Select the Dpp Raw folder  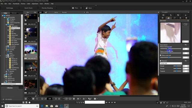13,33
